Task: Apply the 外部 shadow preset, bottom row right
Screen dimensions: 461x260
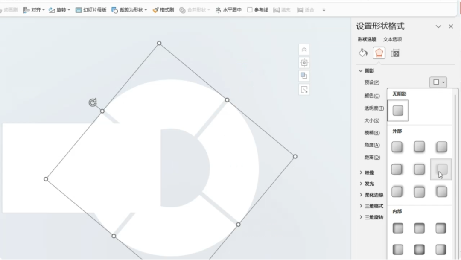Action: tap(442, 192)
